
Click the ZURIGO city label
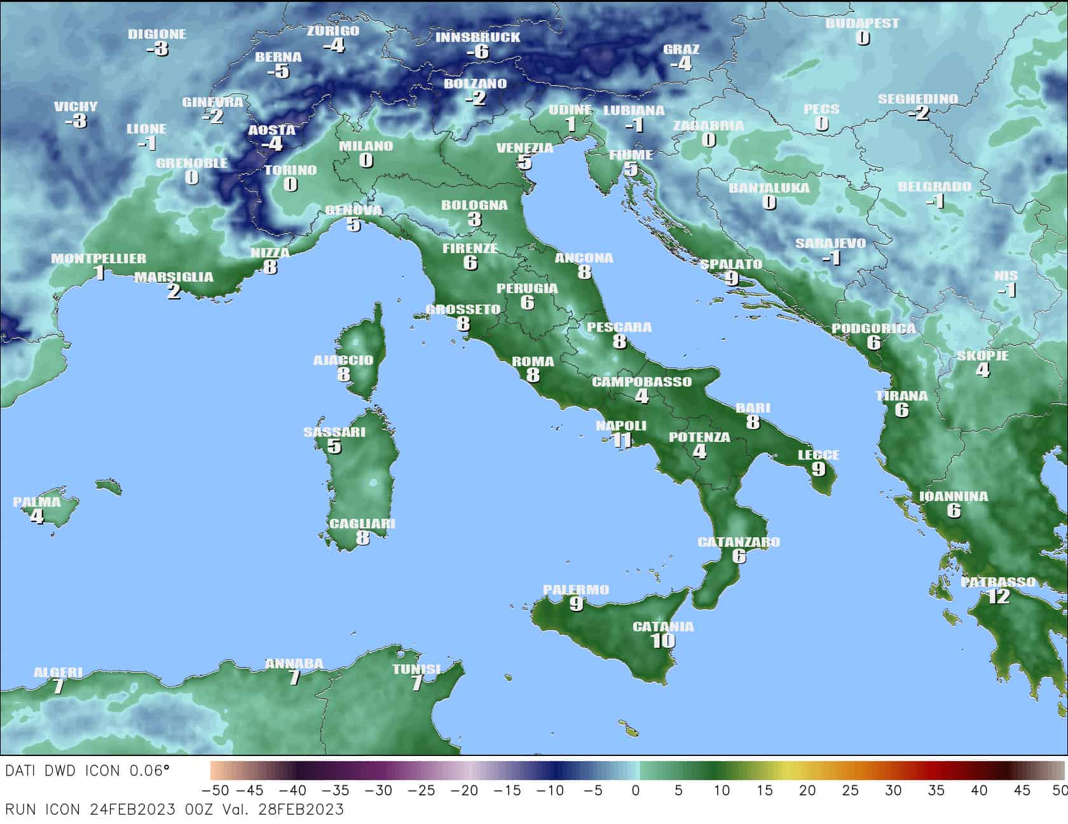(x=333, y=31)
